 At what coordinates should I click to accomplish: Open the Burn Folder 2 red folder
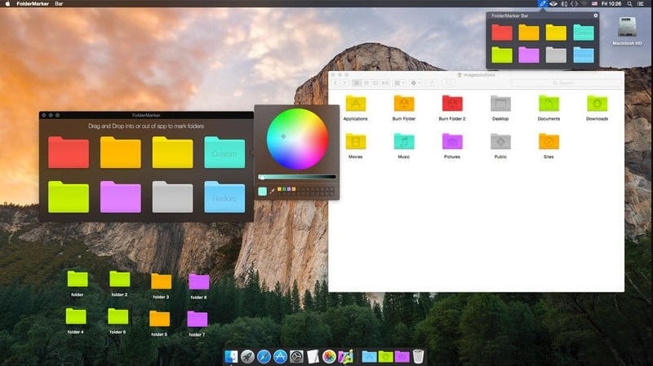452,104
